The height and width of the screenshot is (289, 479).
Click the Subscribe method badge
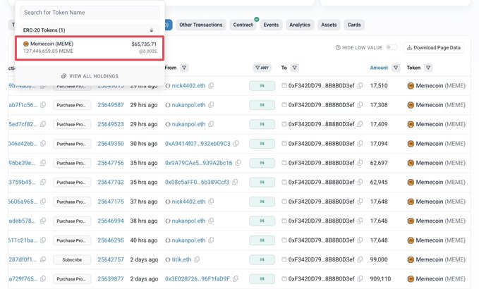(72, 259)
